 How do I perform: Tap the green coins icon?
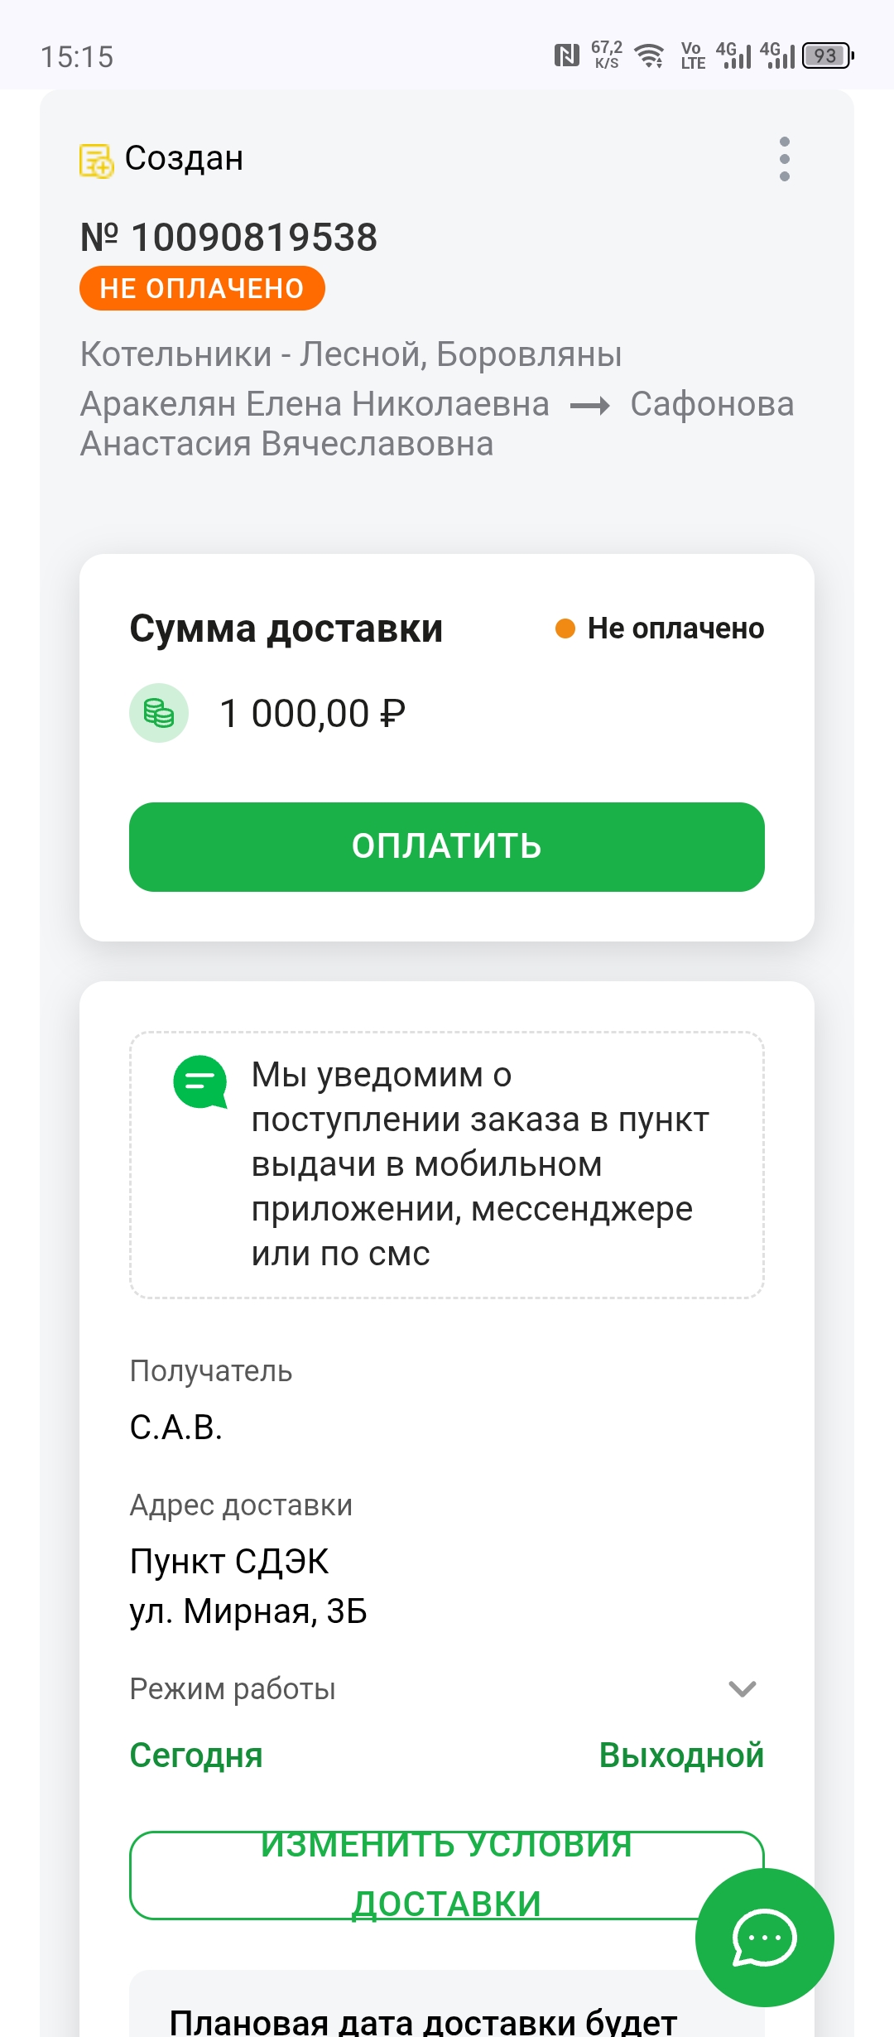point(159,713)
